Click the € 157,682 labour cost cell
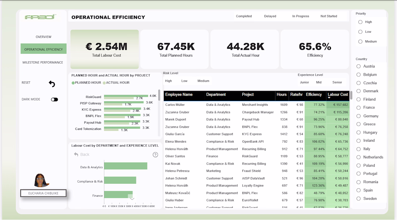 pyautogui.click(x=338, y=104)
